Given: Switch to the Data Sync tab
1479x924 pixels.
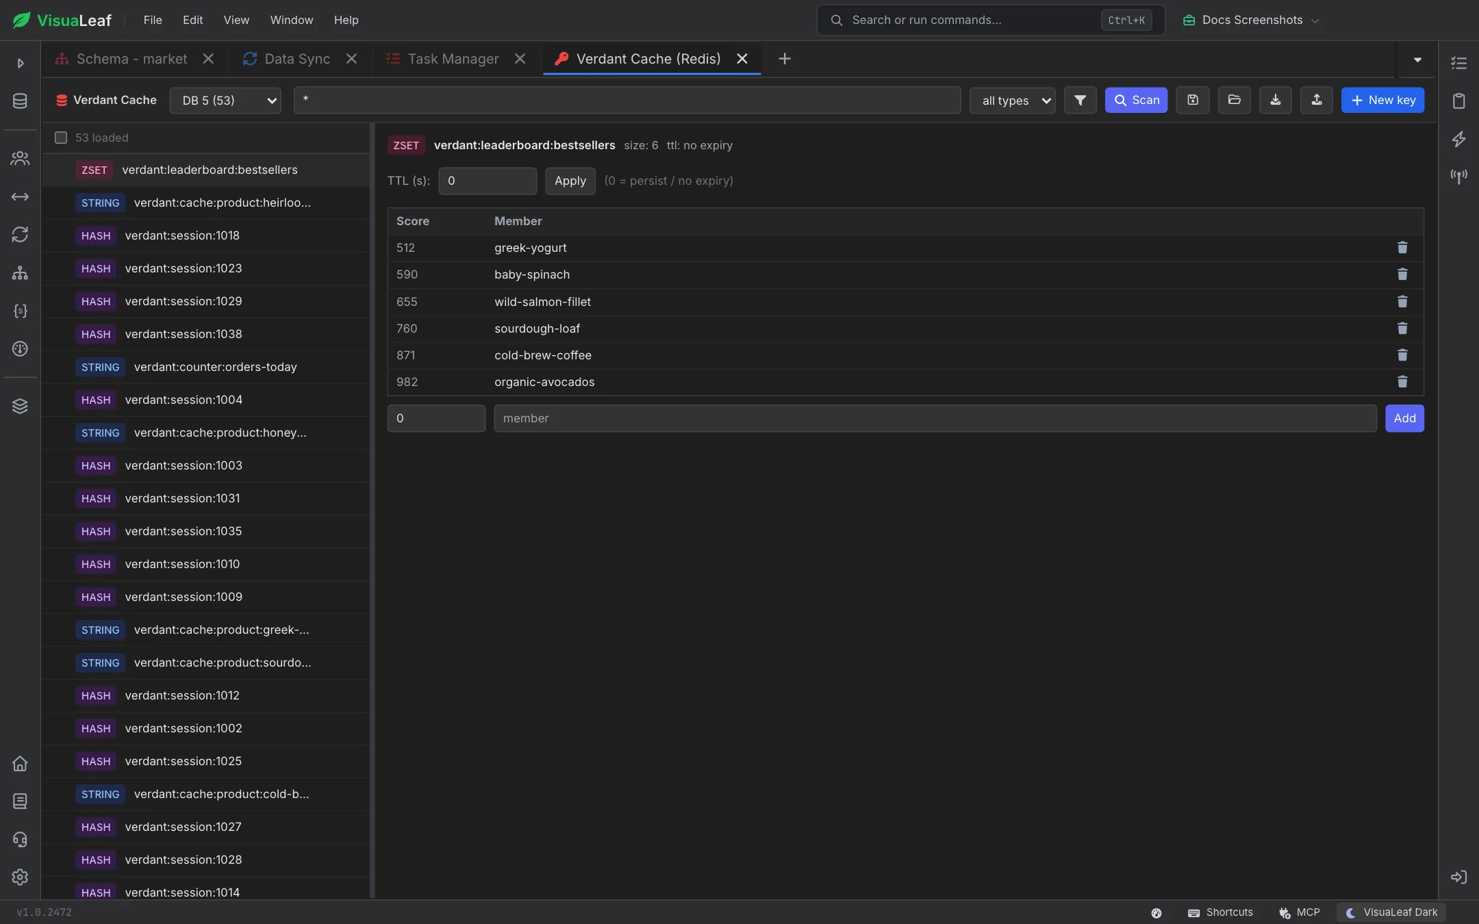Looking at the screenshot, I should coord(296,59).
